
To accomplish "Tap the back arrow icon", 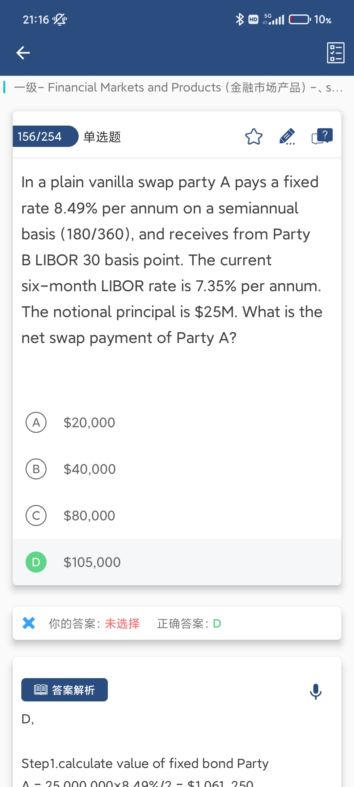I will click(x=23, y=52).
